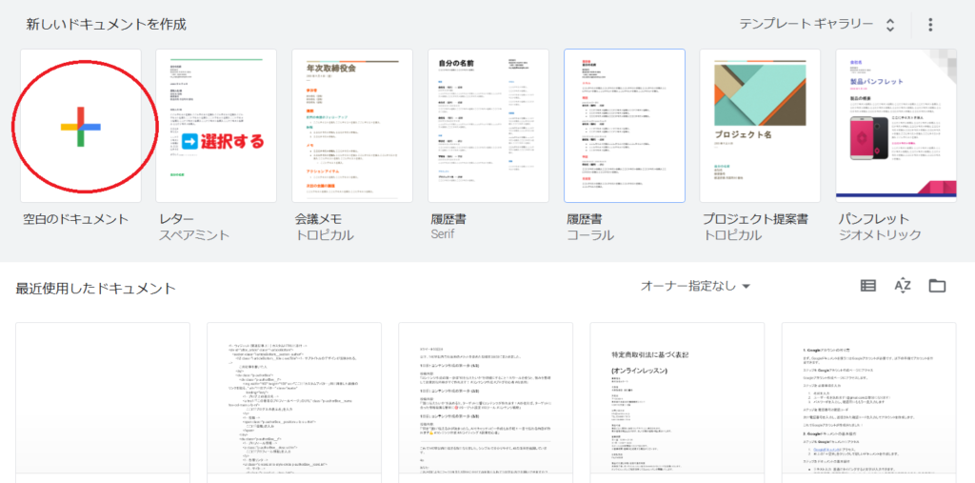
Task: Open the Google アカウント guide recent document
Action: 868,402
